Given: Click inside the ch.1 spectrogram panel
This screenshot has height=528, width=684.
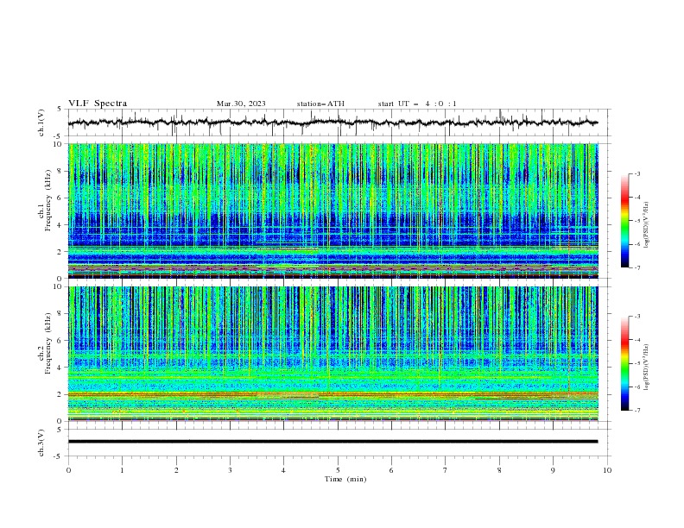Looking at the screenshot, I should pyautogui.click(x=333, y=211).
